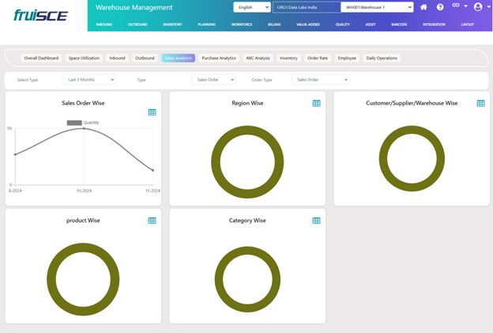Expand the Last 3 Months dropdown

point(89,80)
